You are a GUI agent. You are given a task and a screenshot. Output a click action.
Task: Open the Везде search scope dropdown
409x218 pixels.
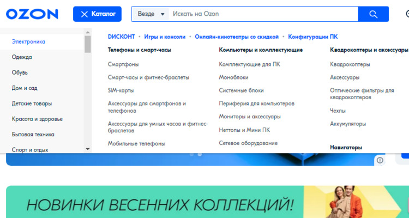point(151,14)
